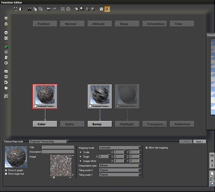Open the Mapping mode dropdown
The image size is (215, 192).
click(120, 148)
